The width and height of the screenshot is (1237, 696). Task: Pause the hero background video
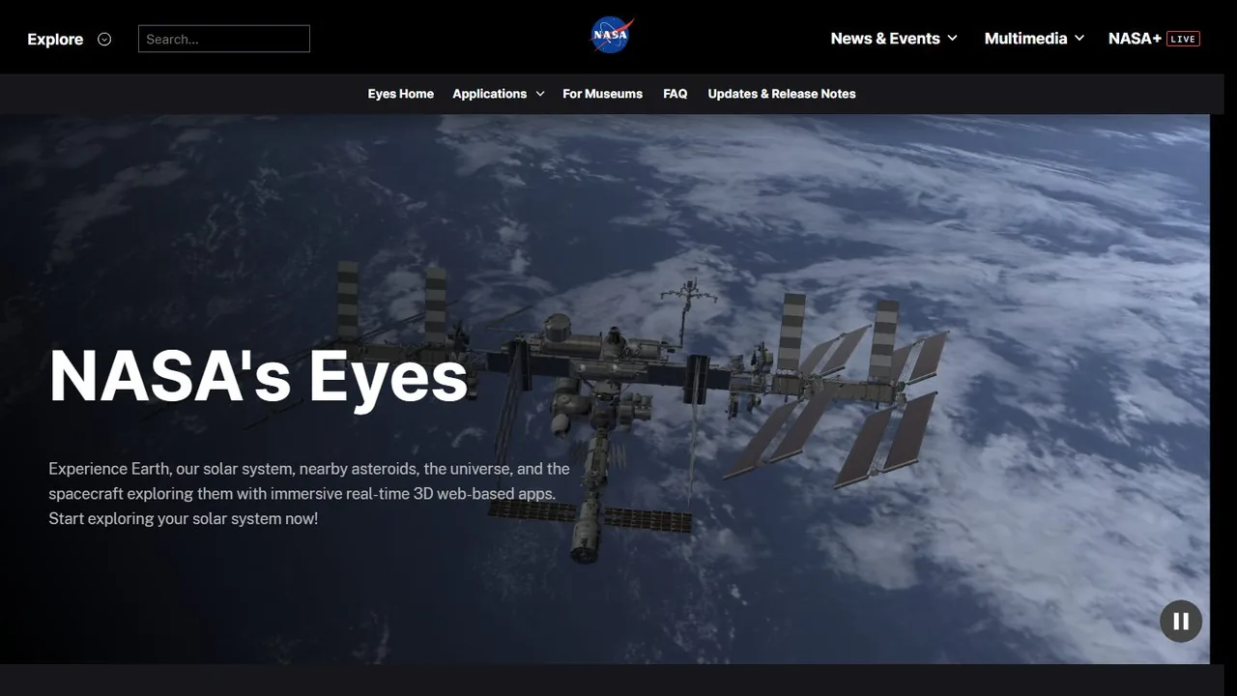(x=1181, y=622)
